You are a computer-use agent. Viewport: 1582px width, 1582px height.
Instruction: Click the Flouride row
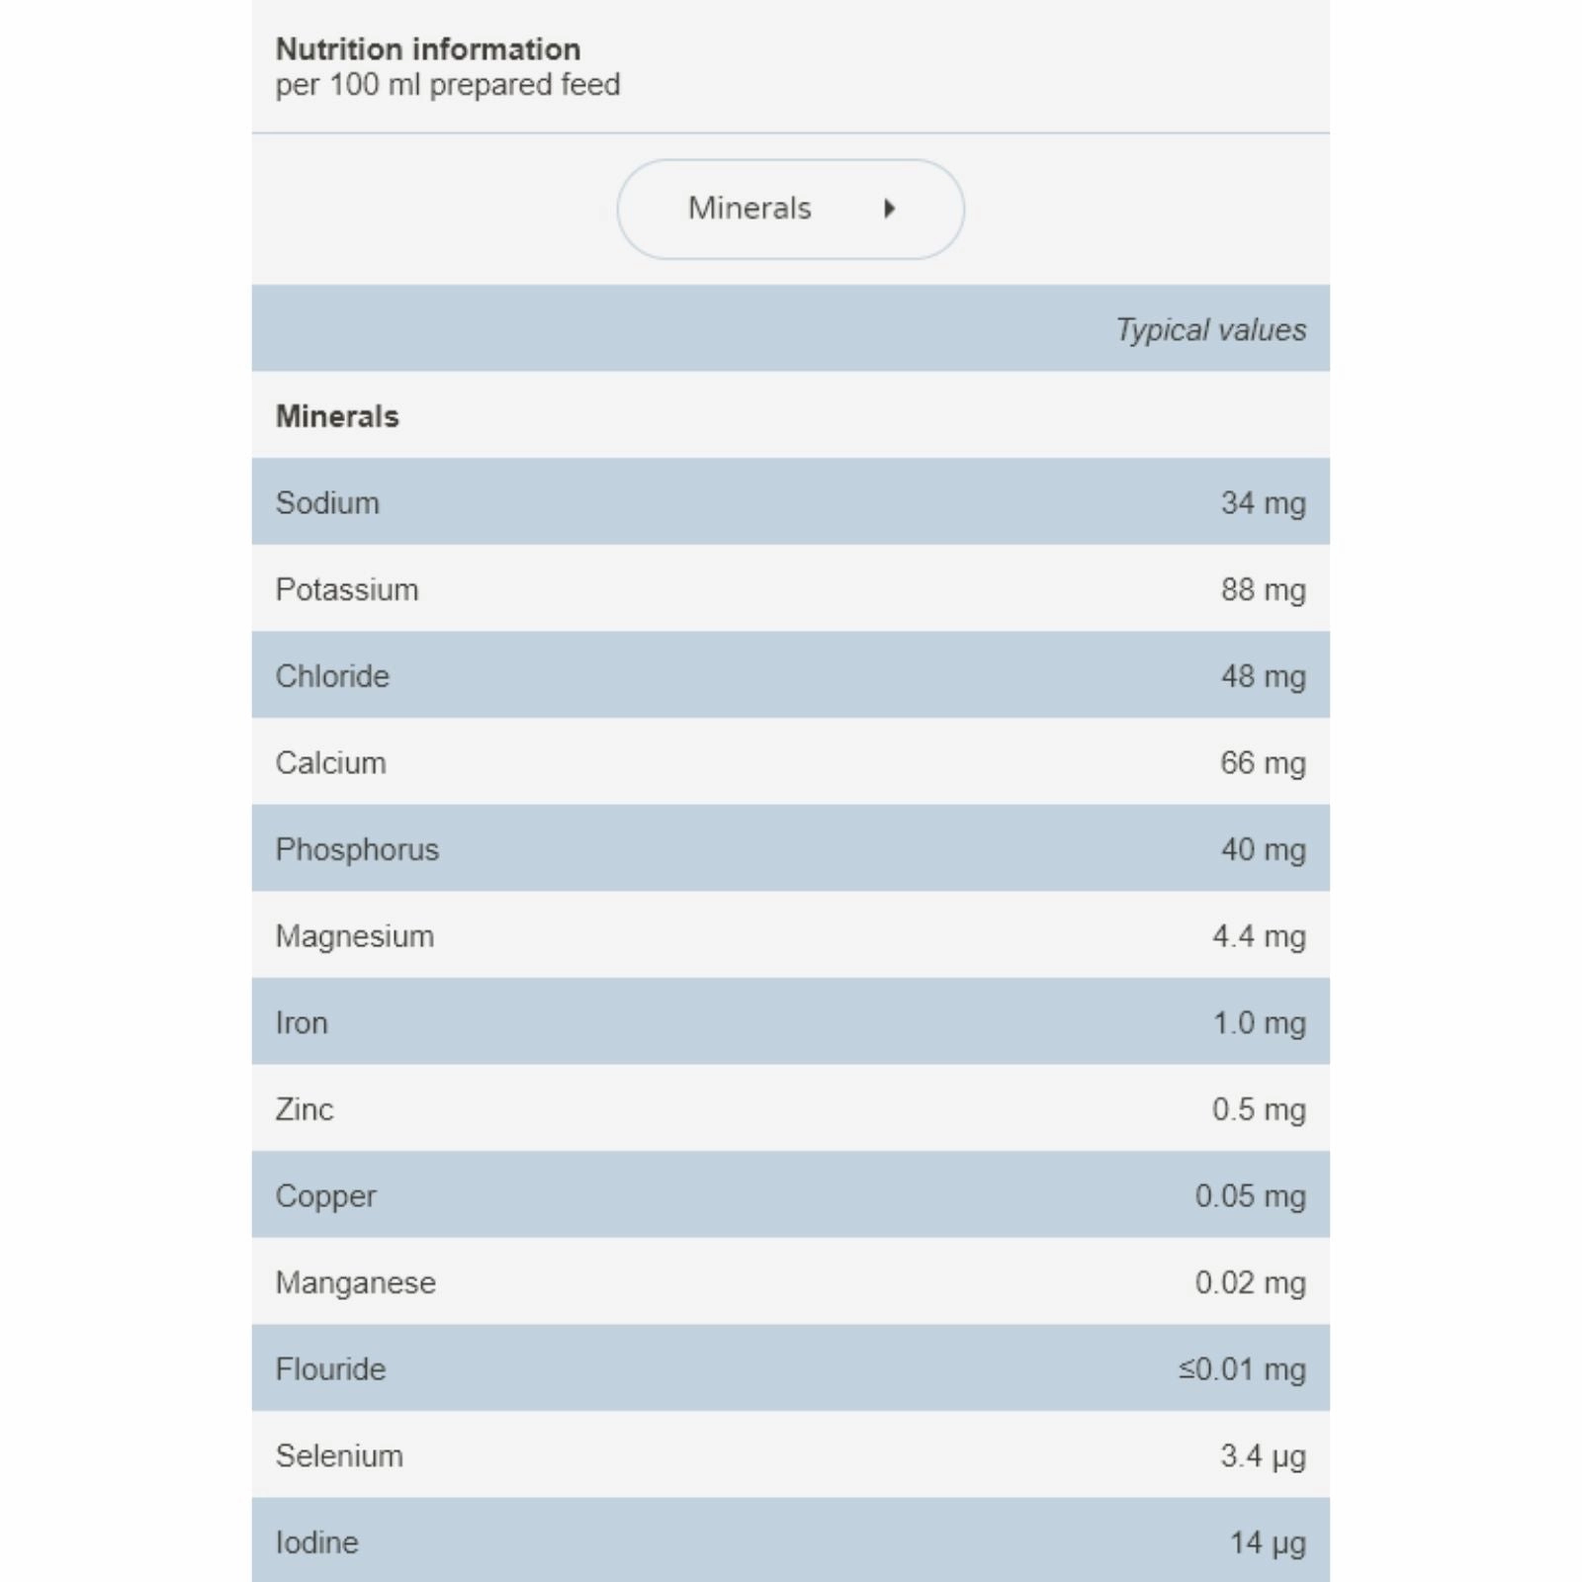tap(790, 1368)
